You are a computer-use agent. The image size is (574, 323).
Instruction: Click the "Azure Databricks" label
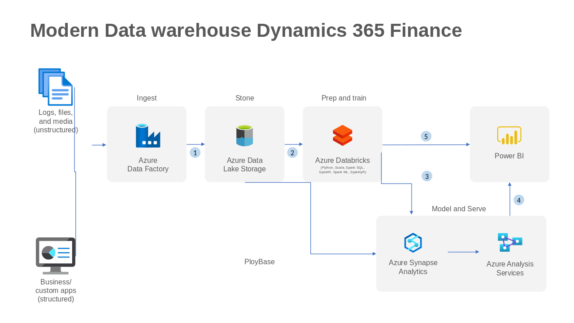[x=343, y=161]
